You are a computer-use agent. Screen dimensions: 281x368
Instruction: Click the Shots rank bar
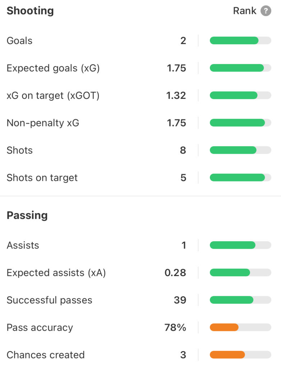(x=240, y=150)
